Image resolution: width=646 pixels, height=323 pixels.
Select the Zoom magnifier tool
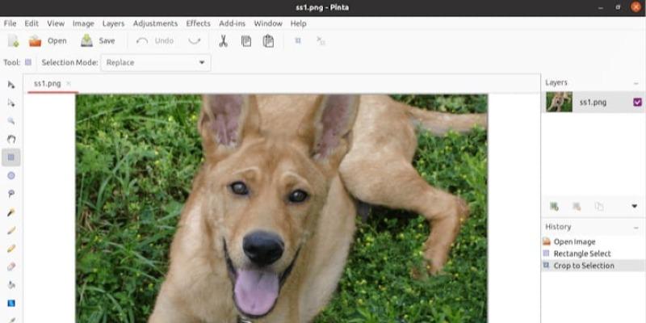(11, 120)
